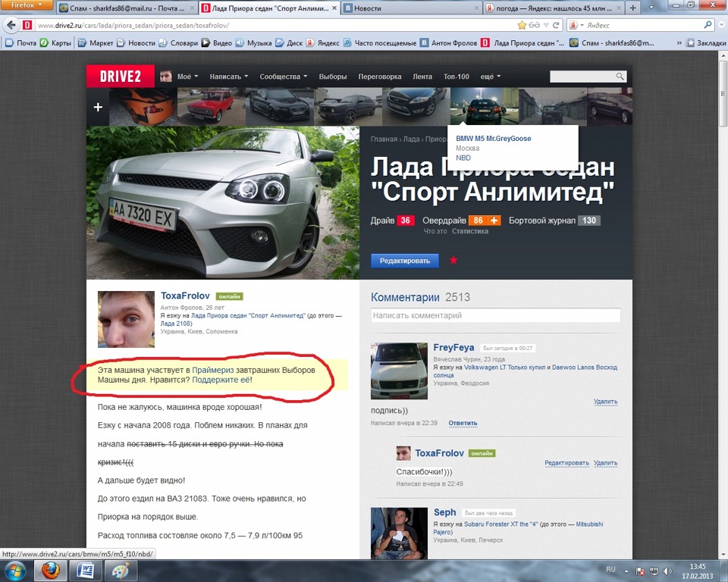Viewport: 728px width, 582px height.
Task: Open Firefox from the Windows taskbar
Action: [x=51, y=570]
